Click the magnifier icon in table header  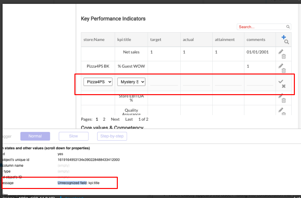287,42
